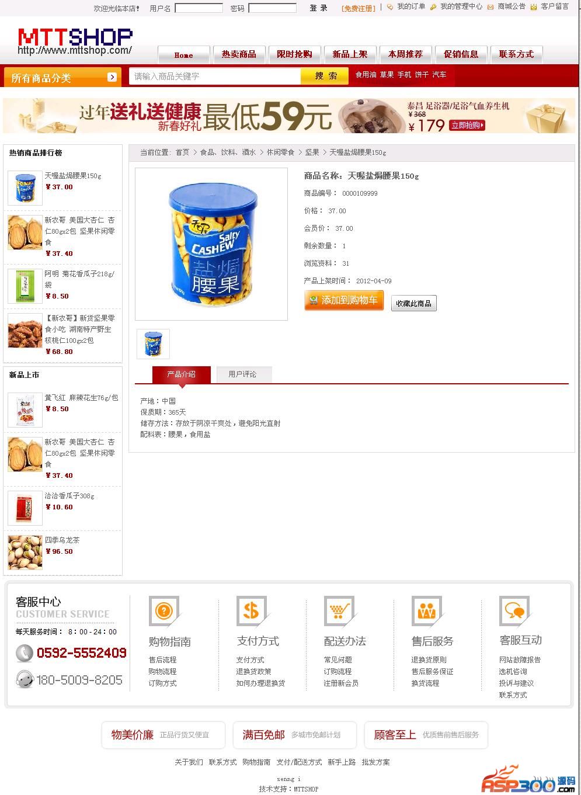
Task: Click the 收藏此商品 button
Action: point(413,303)
